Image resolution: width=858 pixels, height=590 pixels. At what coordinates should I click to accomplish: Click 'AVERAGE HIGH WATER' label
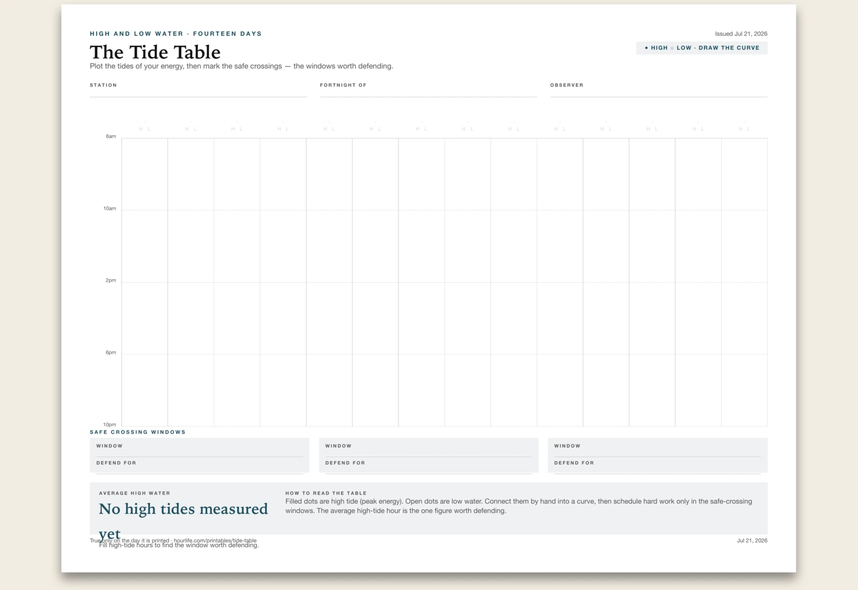[135, 493]
